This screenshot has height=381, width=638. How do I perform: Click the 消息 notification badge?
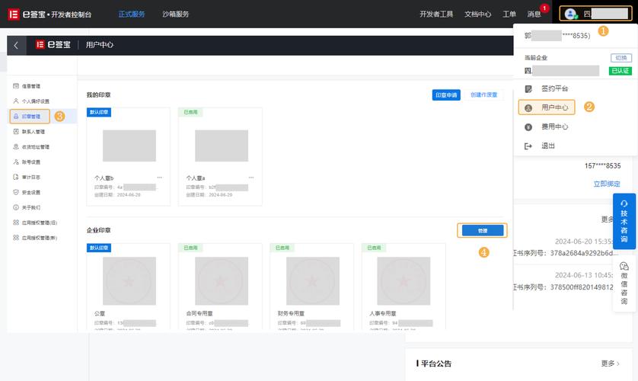[x=544, y=8]
